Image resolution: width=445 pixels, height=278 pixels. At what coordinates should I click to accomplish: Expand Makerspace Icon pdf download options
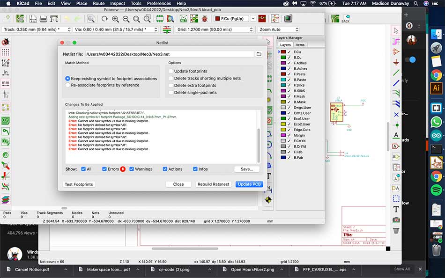(138, 270)
